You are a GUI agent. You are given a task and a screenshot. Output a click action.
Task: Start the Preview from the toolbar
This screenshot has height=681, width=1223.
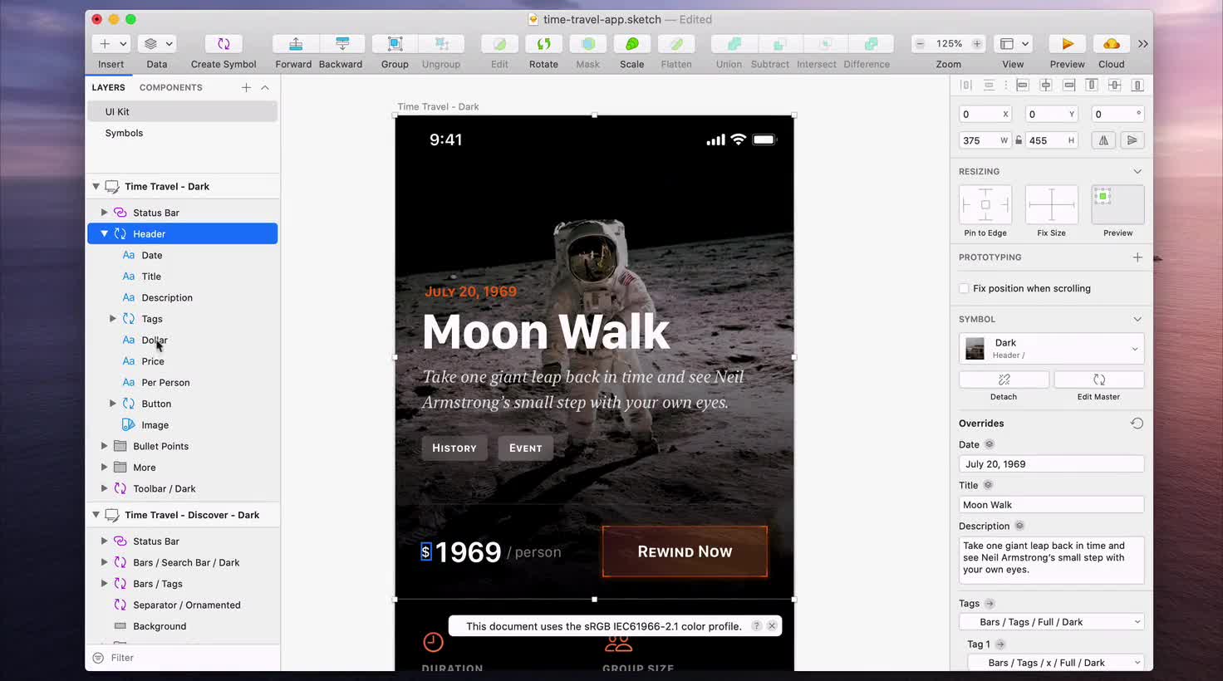[1068, 44]
